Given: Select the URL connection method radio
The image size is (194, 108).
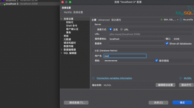Looking at the screenshot, I should (x=121, y=29).
